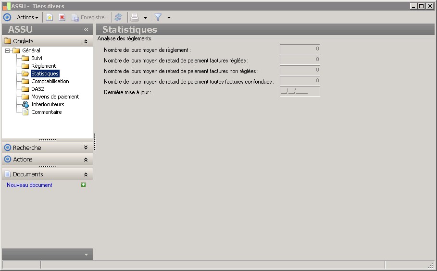Collapse the Onglets section
Viewport: 437px width, 271px height.
86,41
